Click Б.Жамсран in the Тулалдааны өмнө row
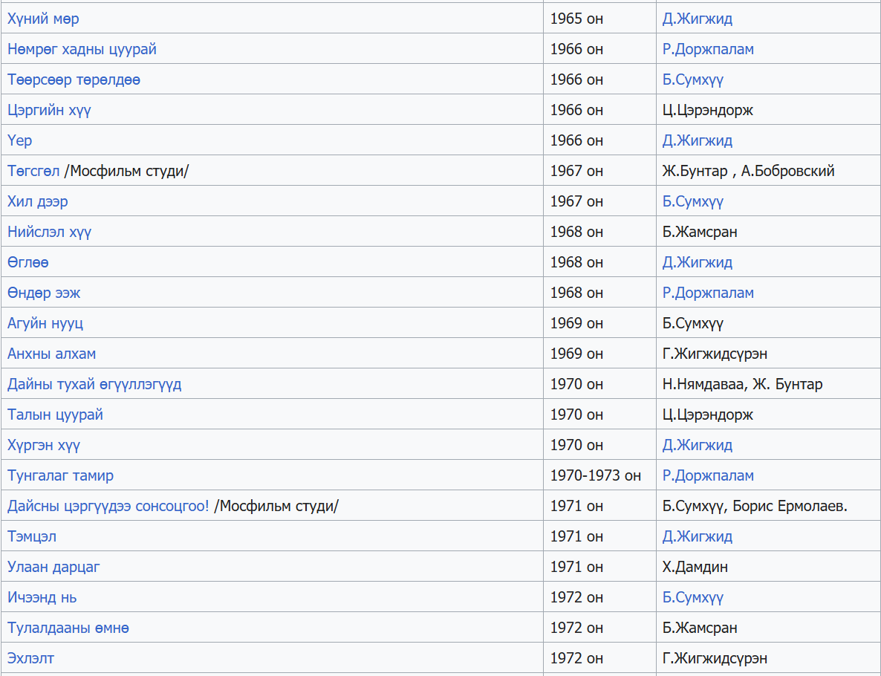 point(700,627)
